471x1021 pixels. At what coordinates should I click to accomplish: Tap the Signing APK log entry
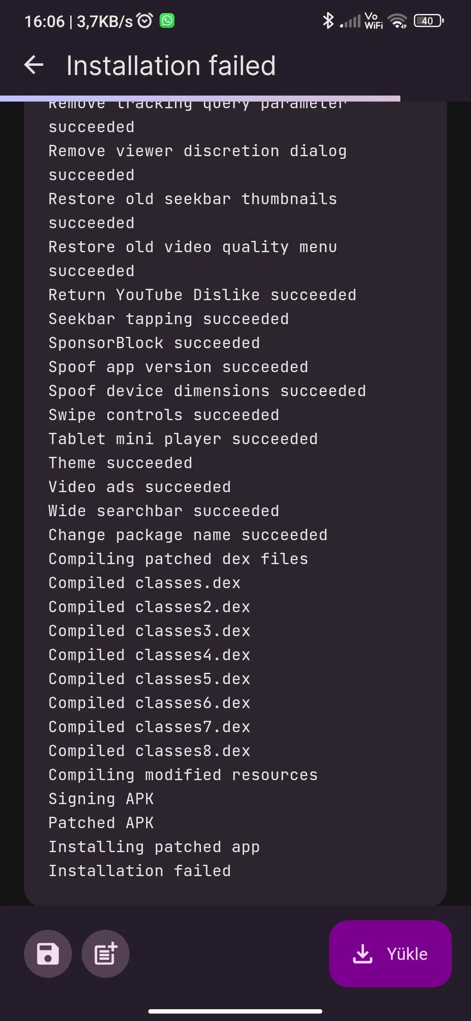click(x=100, y=798)
